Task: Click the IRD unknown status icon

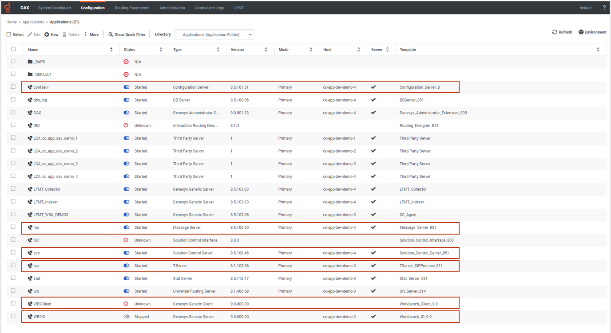Action: point(126,125)
